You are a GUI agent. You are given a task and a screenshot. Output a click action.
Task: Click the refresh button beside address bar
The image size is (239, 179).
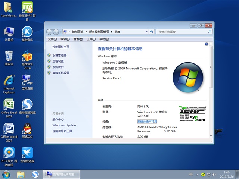click(152, 32)
